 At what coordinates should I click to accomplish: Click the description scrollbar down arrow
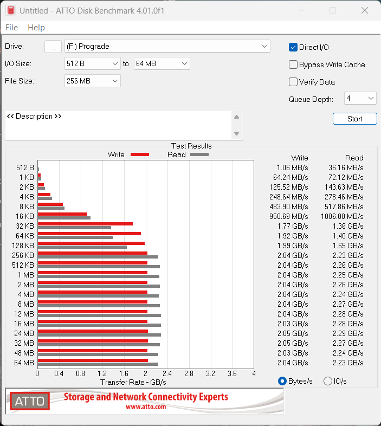click(x=236, y=134)
